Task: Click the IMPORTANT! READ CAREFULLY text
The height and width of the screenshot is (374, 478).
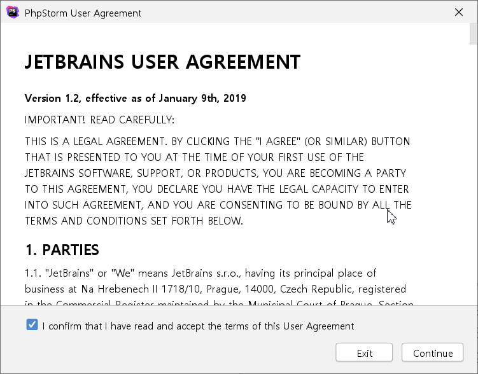Action: tap(99, 120)
